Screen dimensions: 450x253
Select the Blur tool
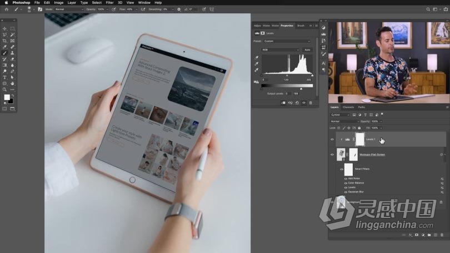12,65
